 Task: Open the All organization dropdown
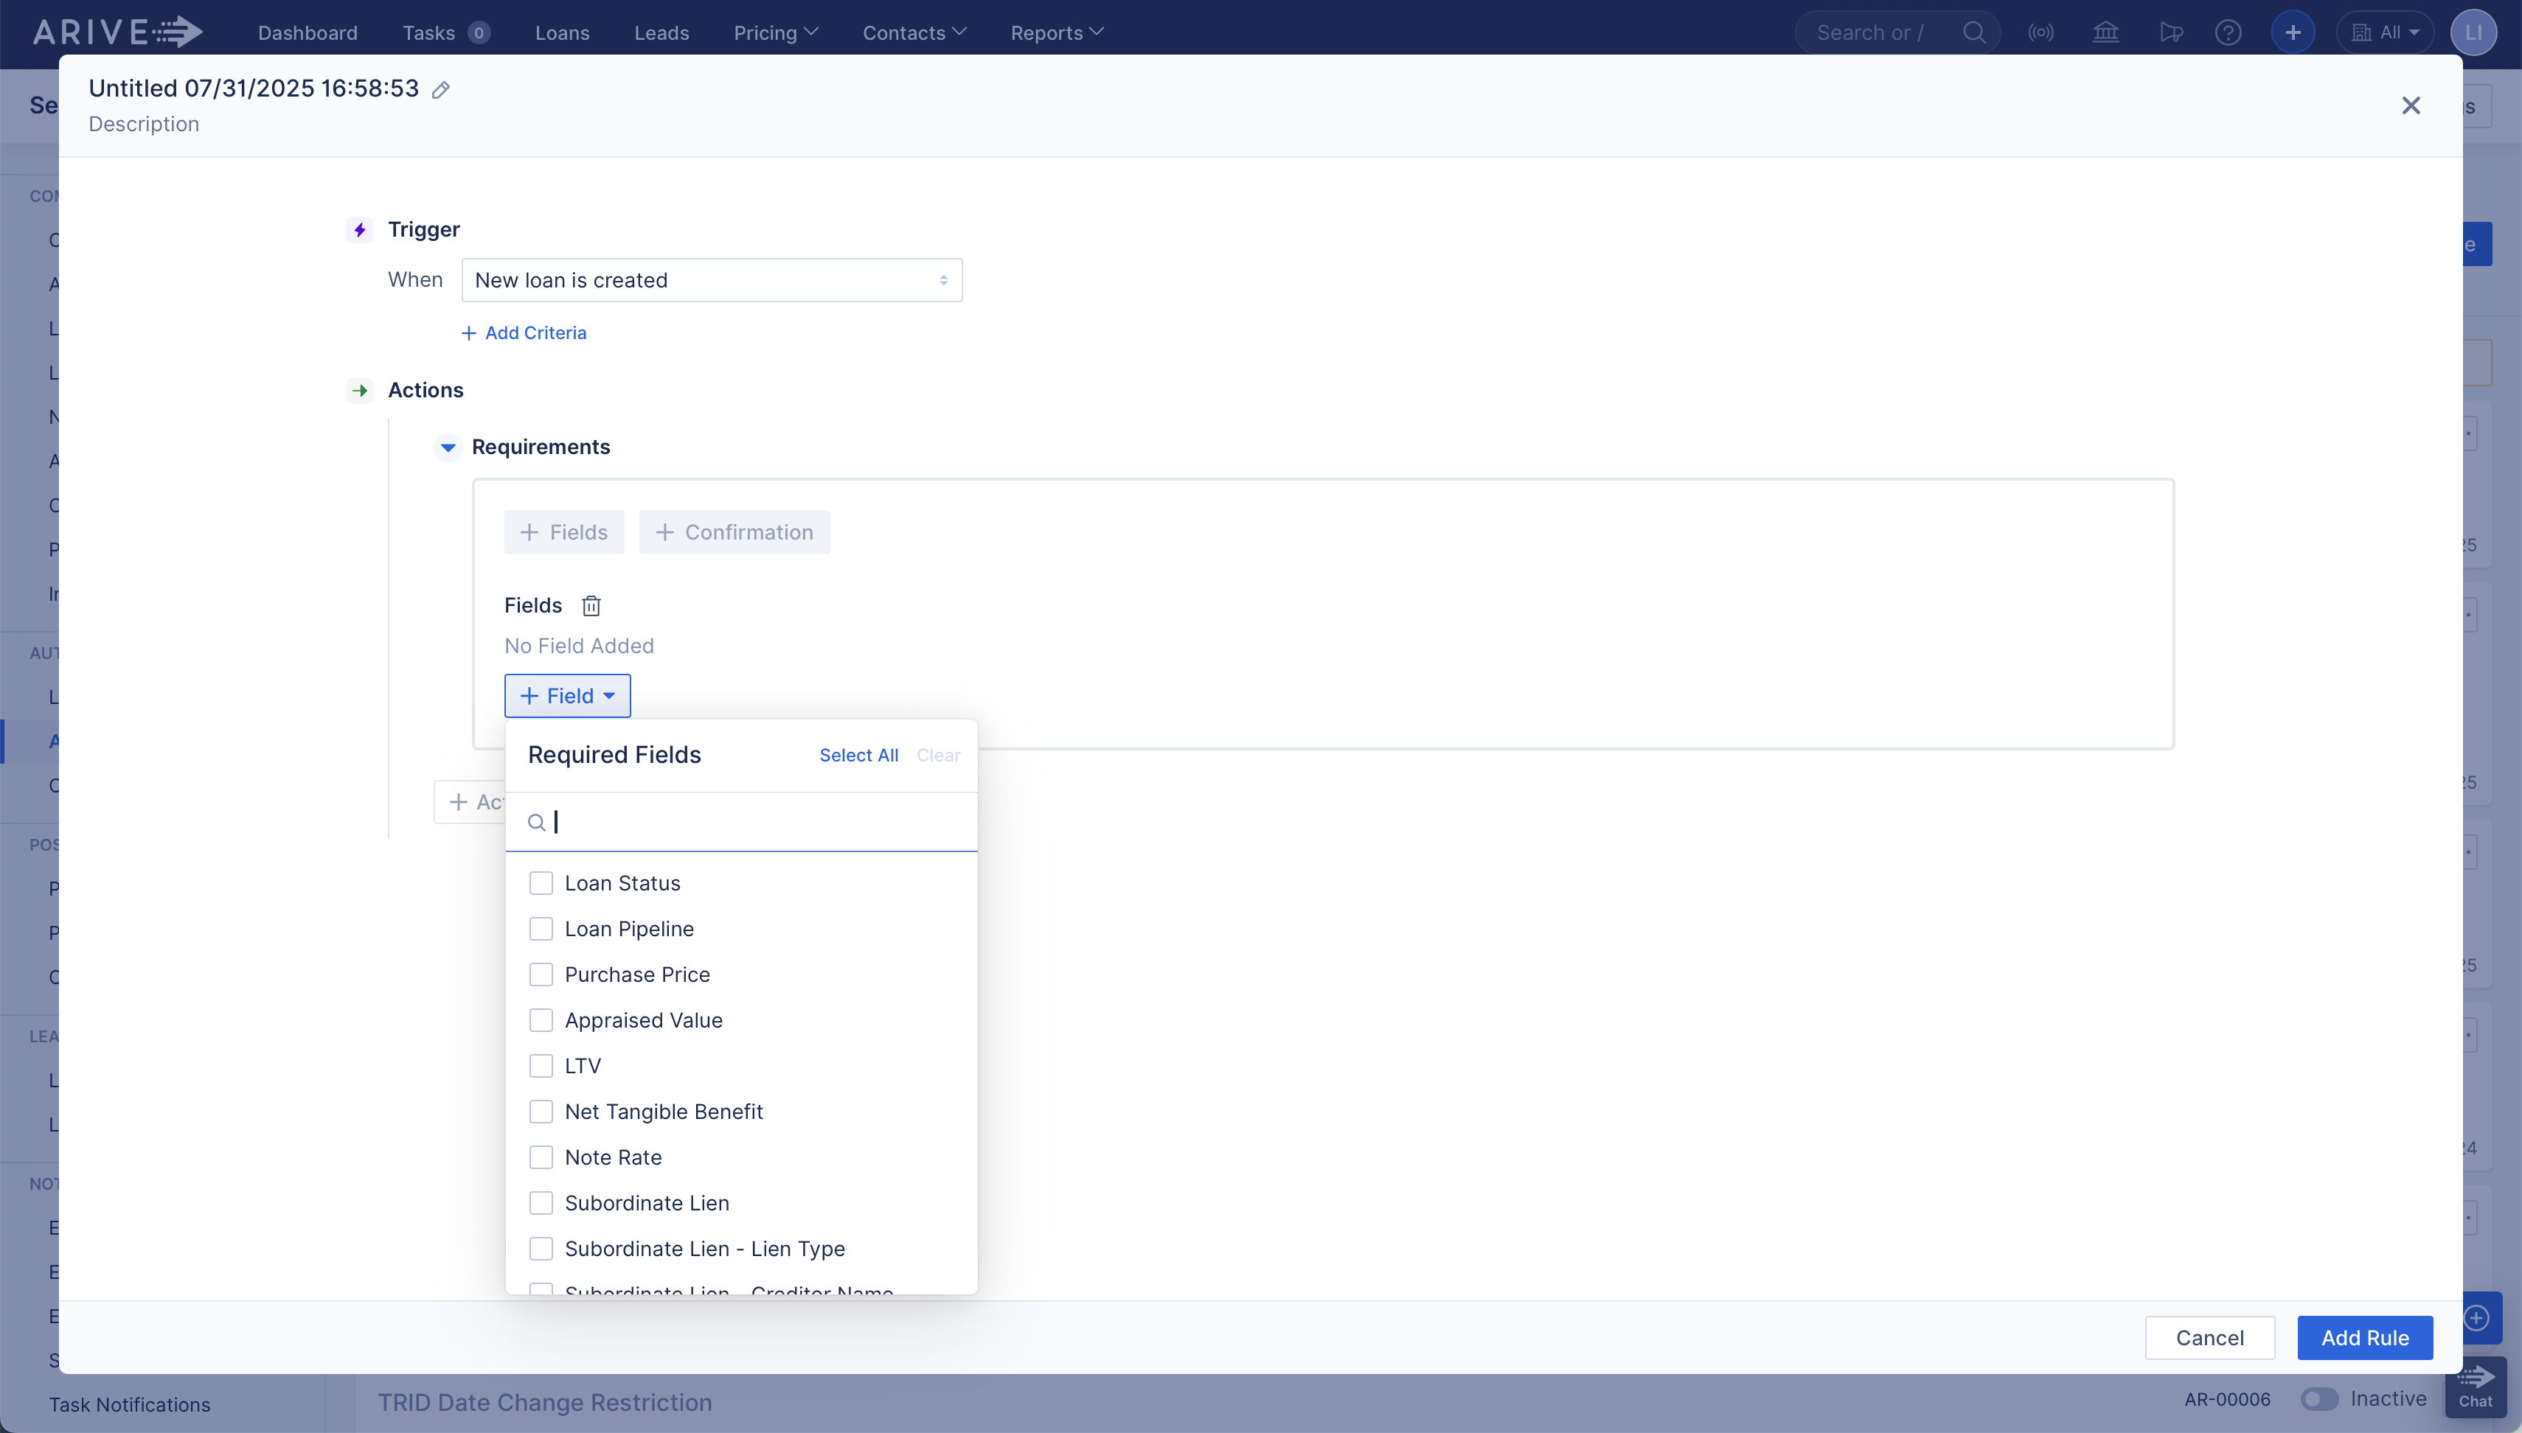click(x=2386, y=32)
